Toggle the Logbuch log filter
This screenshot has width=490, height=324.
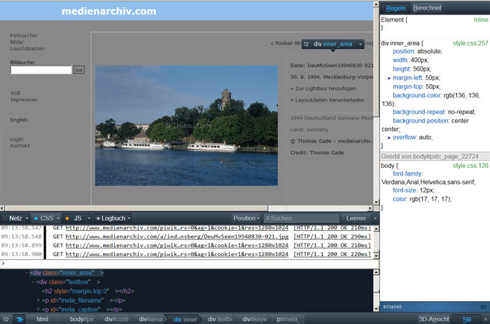[112, 218]
